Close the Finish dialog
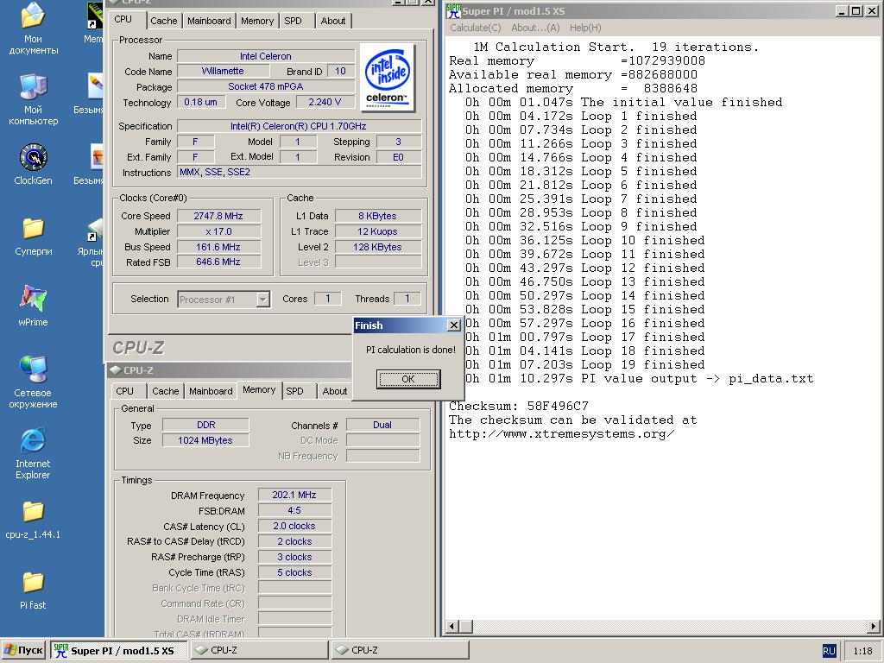Screen dimensions: 884x663 coord(453,325)
